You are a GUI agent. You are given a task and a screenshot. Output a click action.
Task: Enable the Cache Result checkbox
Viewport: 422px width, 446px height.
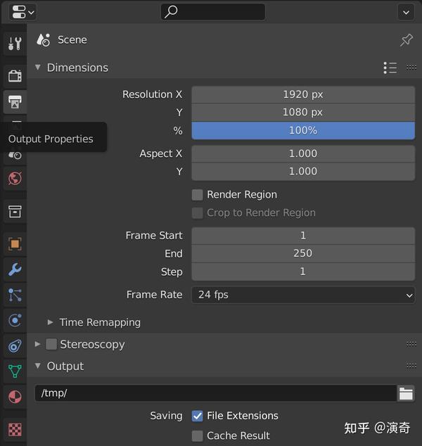(198, 435)
